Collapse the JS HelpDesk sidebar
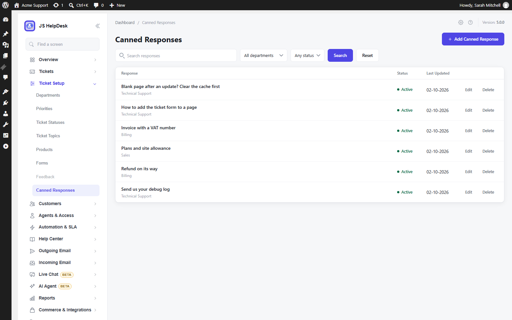The width and height of the screenshot is (512, 320). [x=98, y=26]
